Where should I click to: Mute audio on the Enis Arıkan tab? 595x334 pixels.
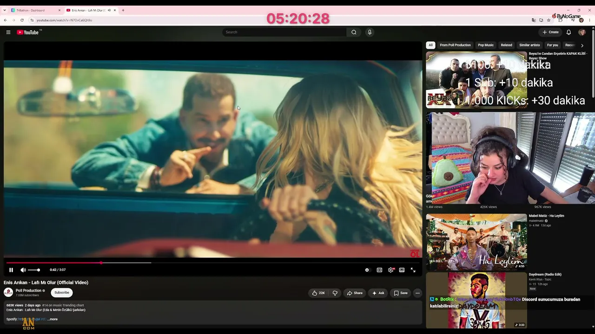[109, 10]
